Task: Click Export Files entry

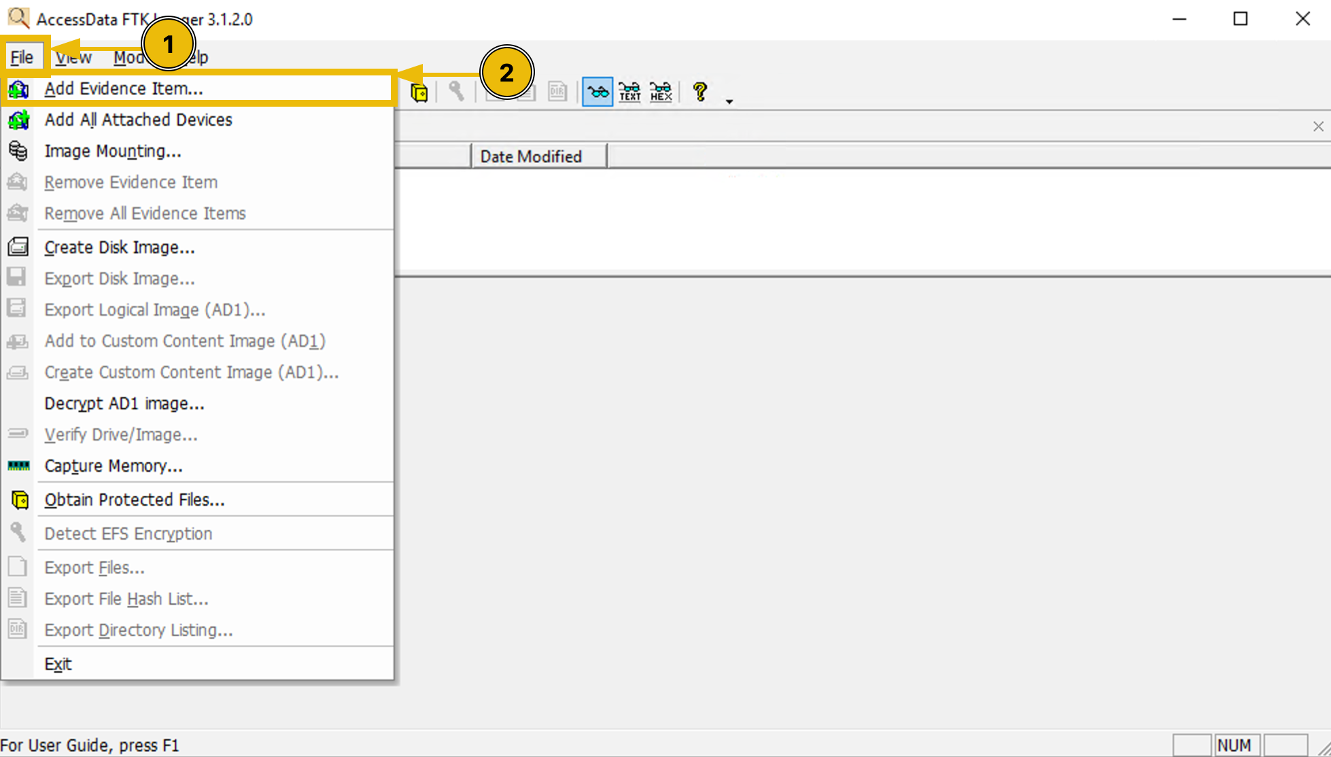Action: pos(197,568)
